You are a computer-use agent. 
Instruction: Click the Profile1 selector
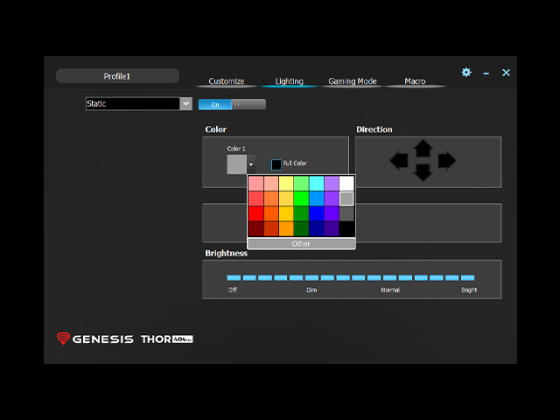117,76
